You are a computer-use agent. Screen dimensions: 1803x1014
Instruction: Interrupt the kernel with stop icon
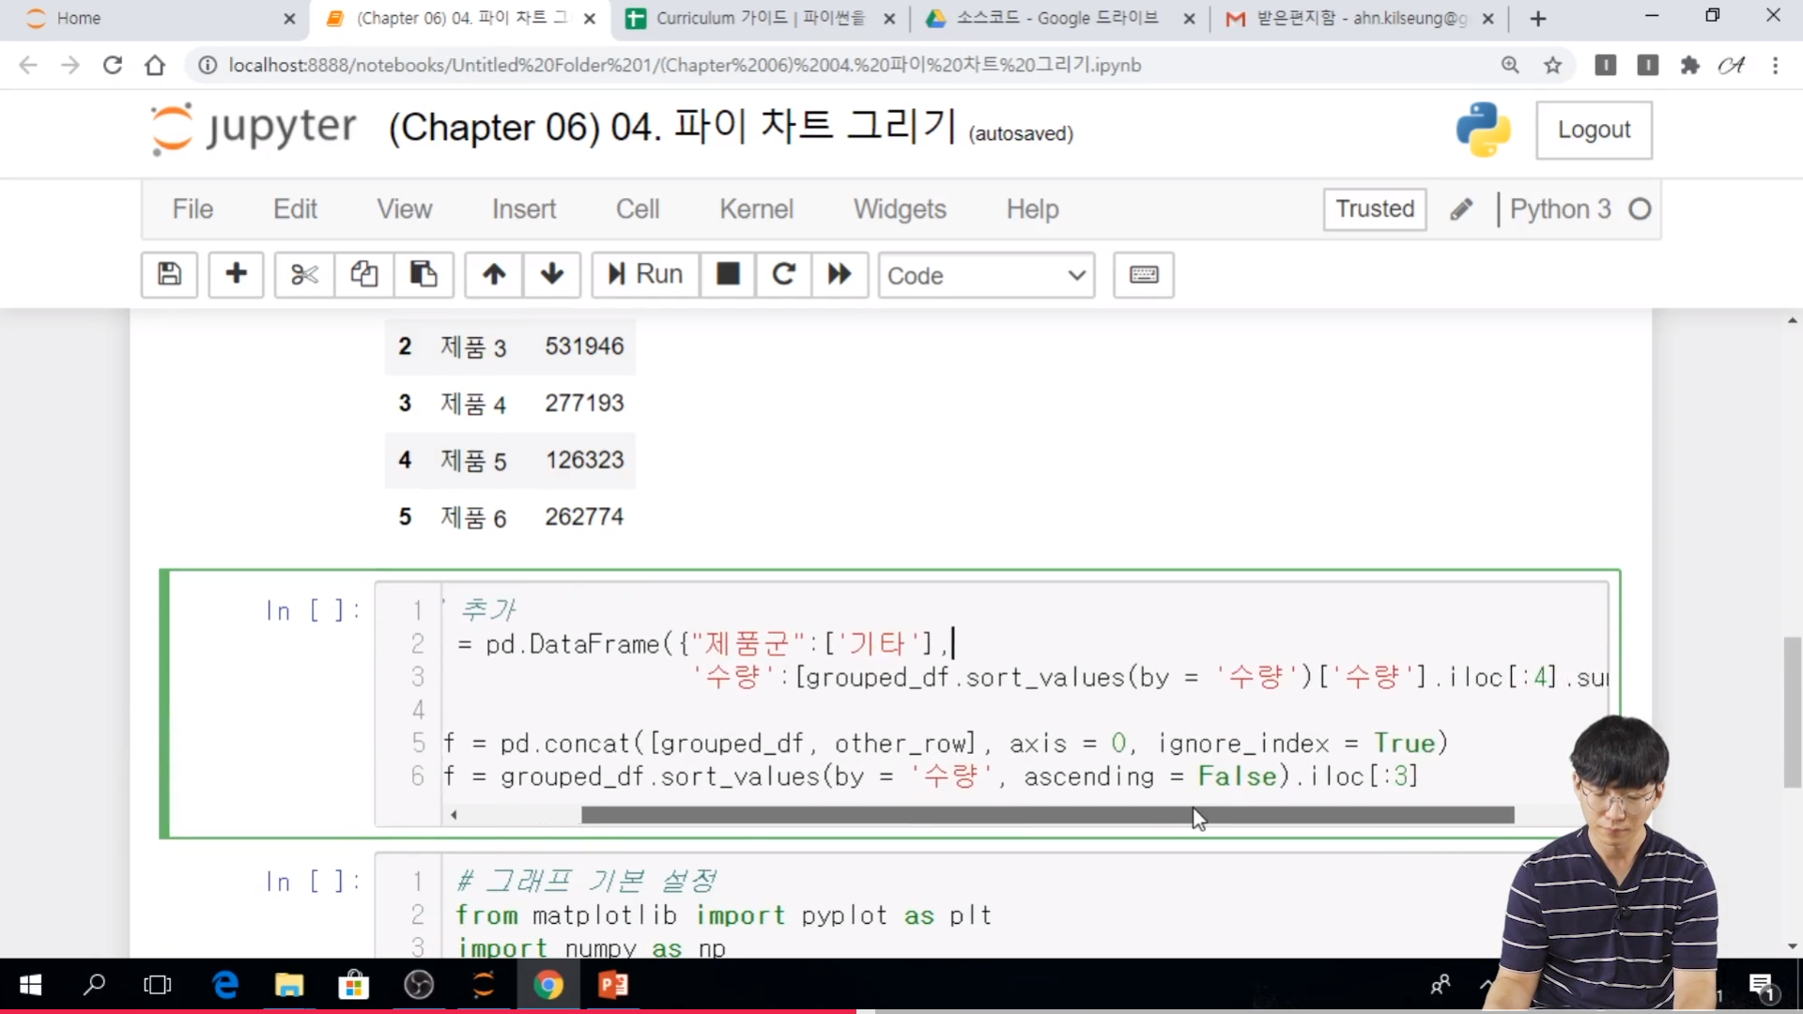[x=728, y=274]
